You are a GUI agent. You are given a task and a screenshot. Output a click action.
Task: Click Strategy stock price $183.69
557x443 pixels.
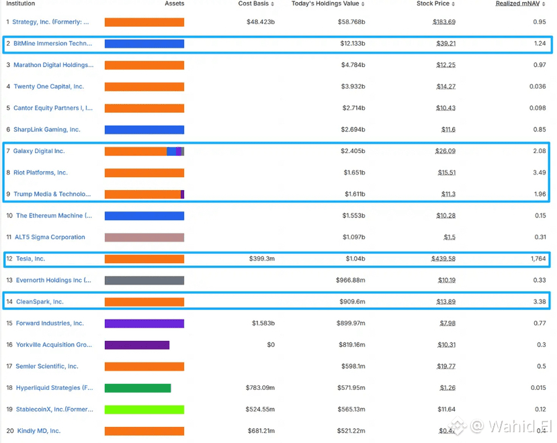click(444, 22)
